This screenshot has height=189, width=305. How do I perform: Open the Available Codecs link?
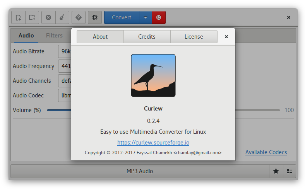tap(266, 152)
